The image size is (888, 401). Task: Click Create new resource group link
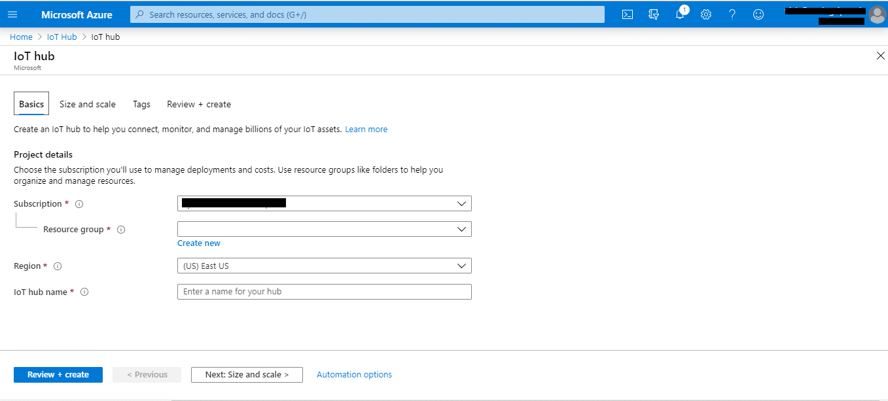[199, 243]
